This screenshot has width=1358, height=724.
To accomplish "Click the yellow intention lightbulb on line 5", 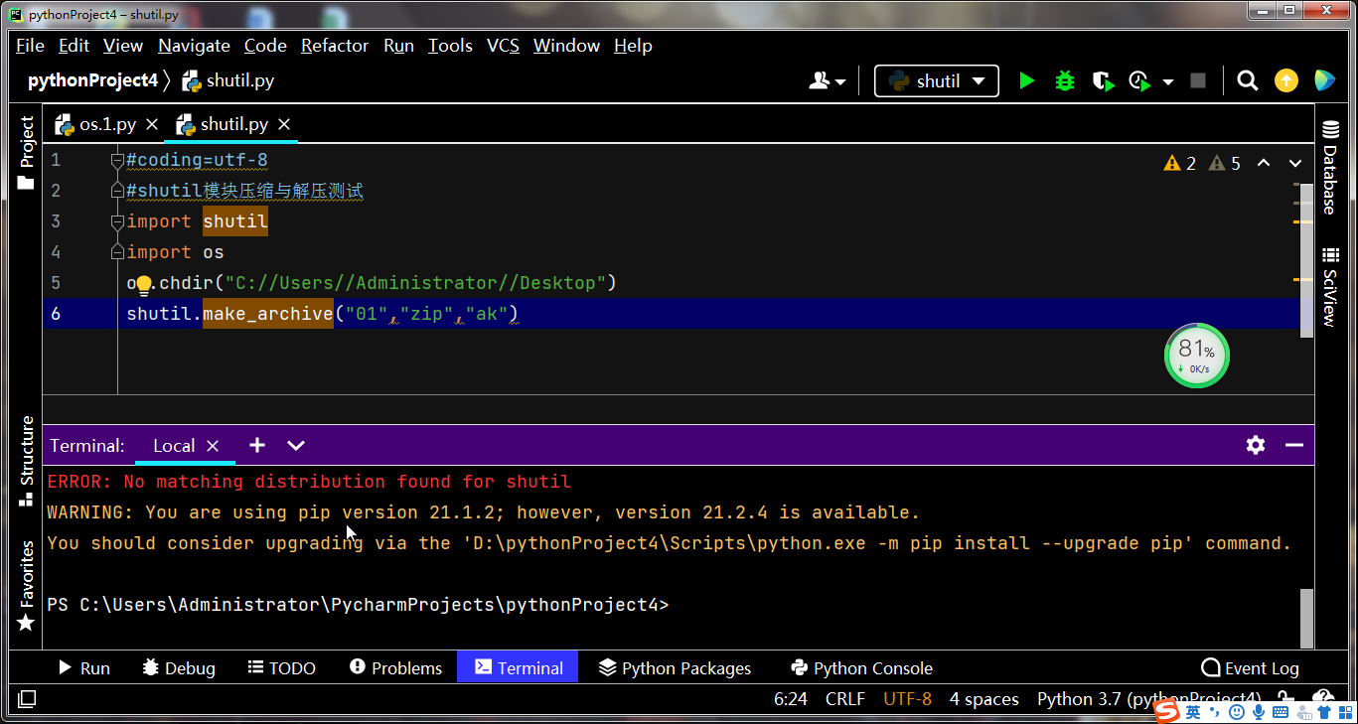I will (144, 286).
